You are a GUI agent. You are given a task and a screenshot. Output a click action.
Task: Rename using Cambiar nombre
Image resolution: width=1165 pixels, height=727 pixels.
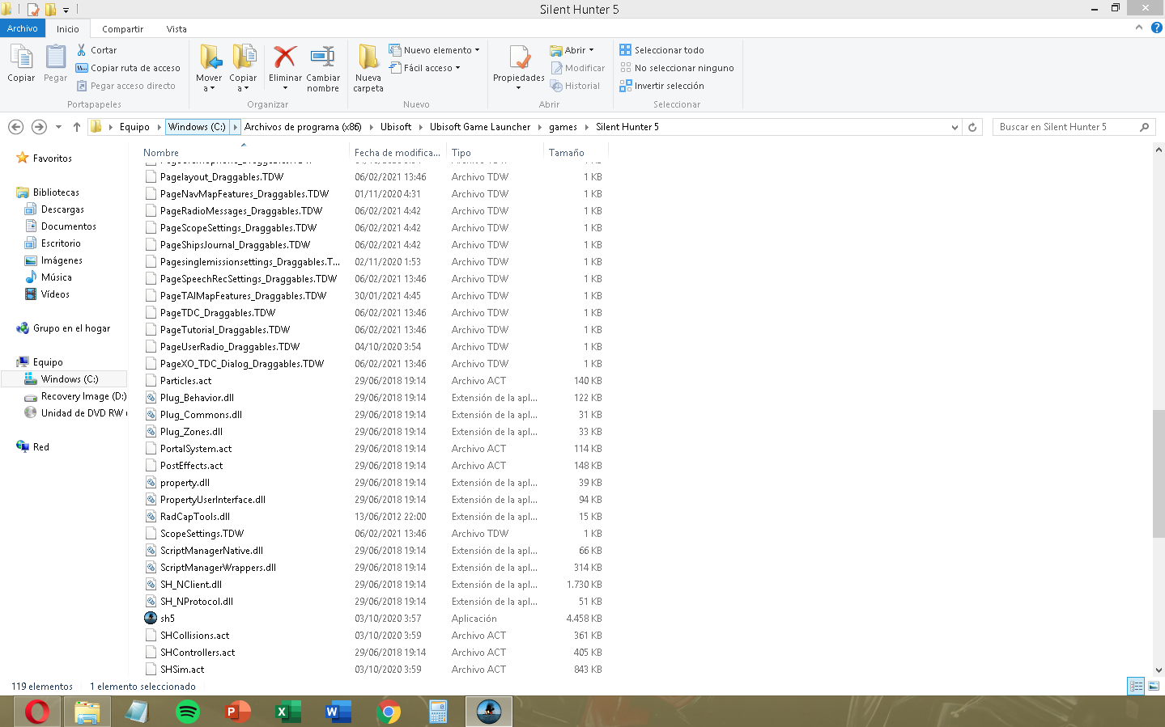323,69
